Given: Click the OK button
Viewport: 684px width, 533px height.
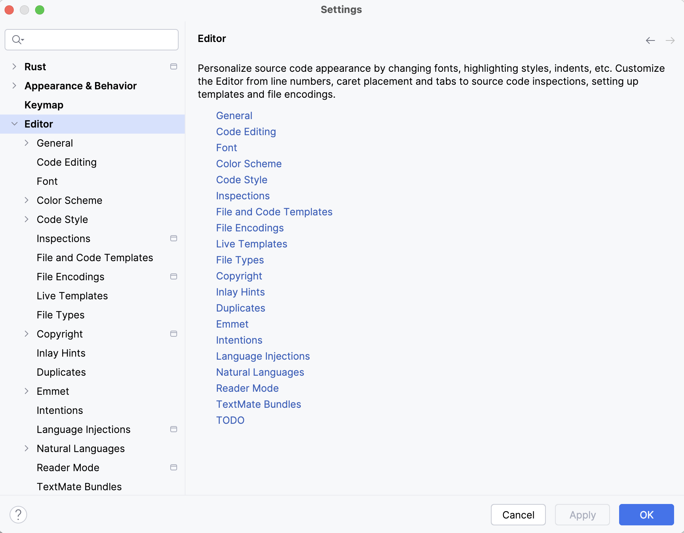Looking at the screenshot, I should click(646, 515).
